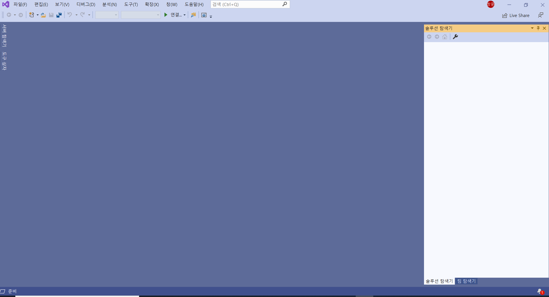Click home icon in 솔루션 탐색기 toolbar
The width and height of the screenshot is (549, 297).
click(x=445, y=37)
